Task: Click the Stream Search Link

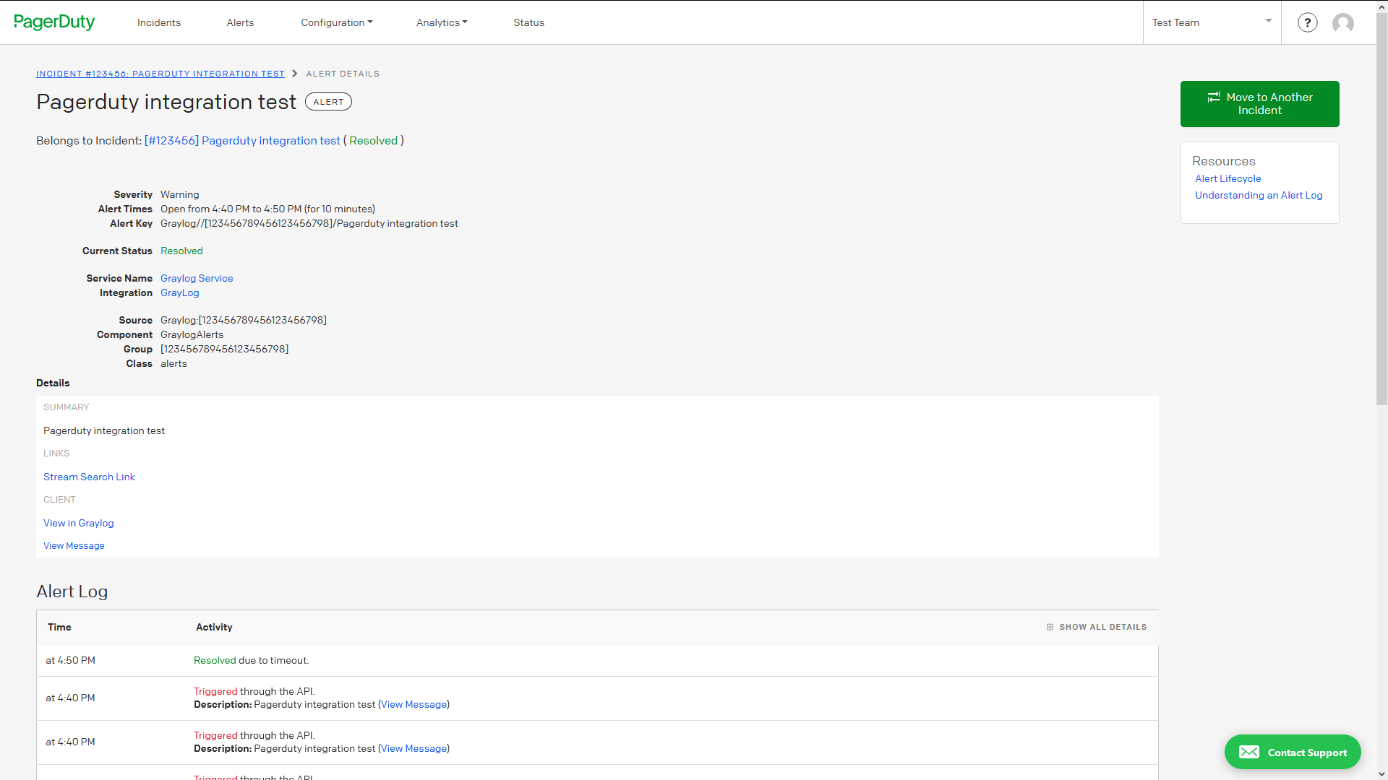Action: click(x=89, y=476)
